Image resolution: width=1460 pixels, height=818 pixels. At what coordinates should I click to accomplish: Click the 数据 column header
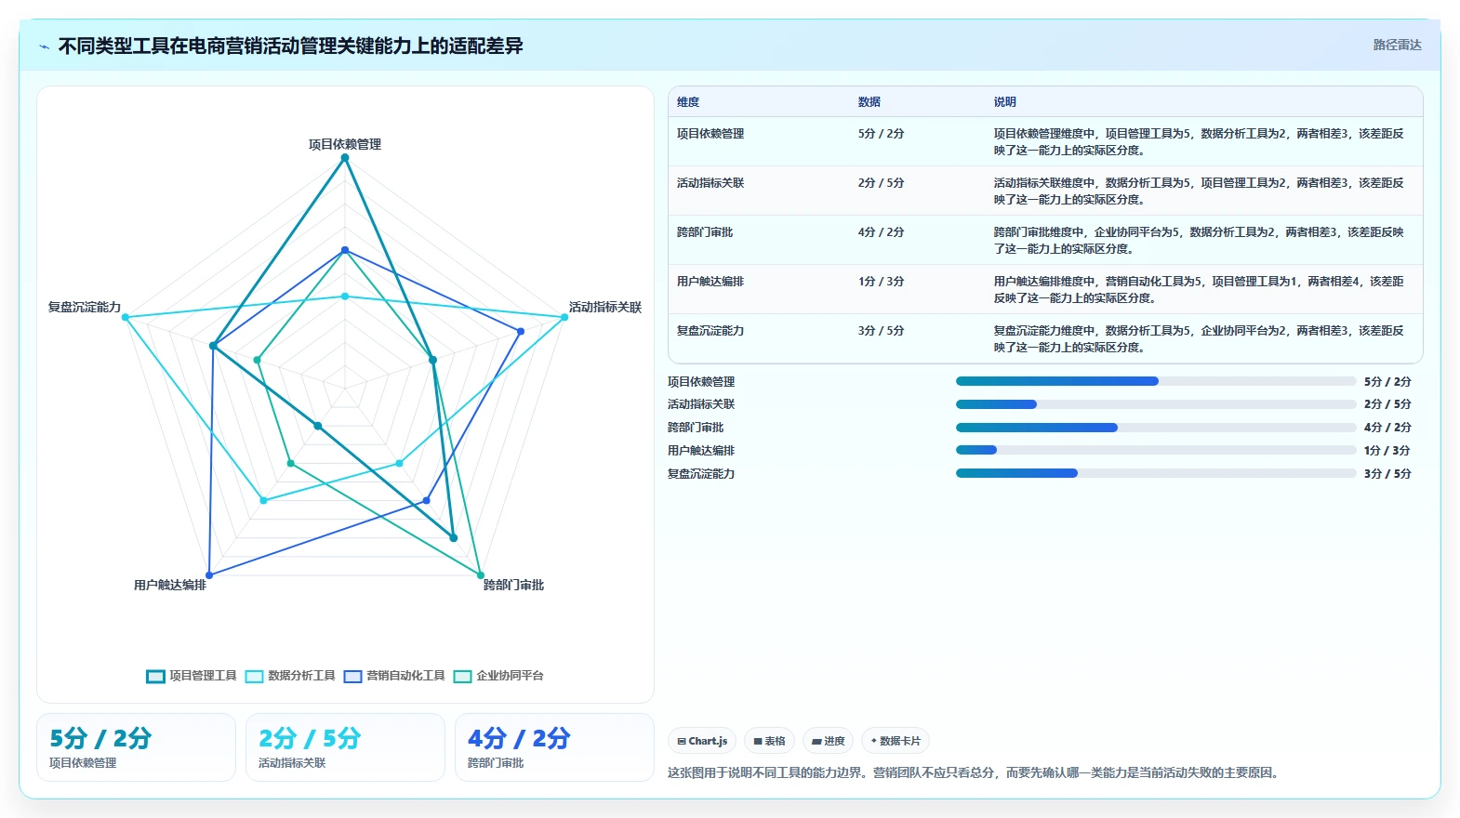(869, 102)
